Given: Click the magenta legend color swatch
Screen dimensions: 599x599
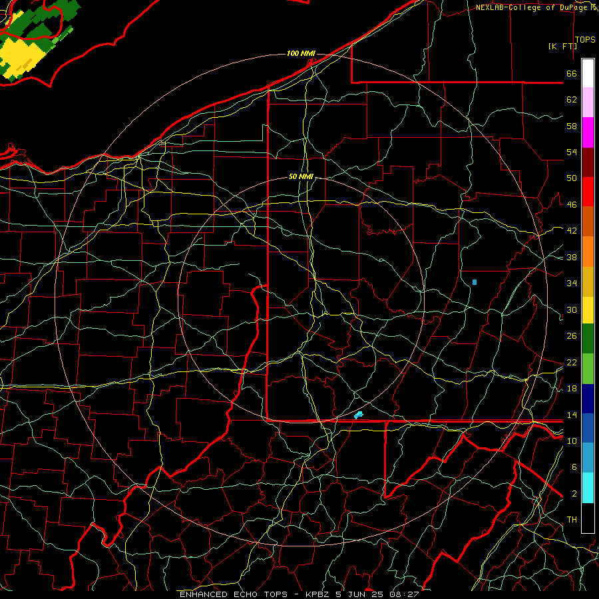Looking at the screenshot, I should tap(588, 132).
